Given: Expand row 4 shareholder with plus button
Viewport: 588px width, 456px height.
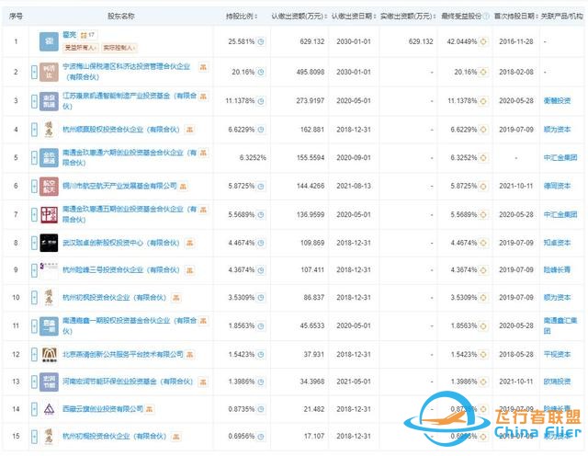Looking at the screenshot, I should [34, 130].
